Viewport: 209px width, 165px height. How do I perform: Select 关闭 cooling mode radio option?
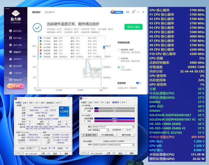119,67
